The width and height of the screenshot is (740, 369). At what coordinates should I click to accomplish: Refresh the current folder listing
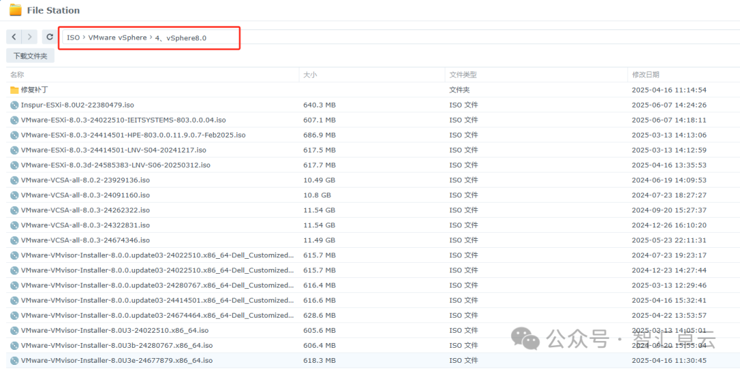49,37
